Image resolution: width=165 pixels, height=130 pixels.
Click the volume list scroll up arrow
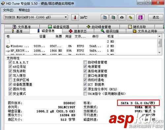pos(159,36)
